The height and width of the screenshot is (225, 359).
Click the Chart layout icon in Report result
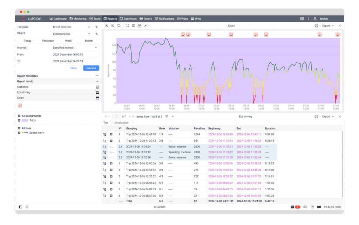(x=97, y=98)
